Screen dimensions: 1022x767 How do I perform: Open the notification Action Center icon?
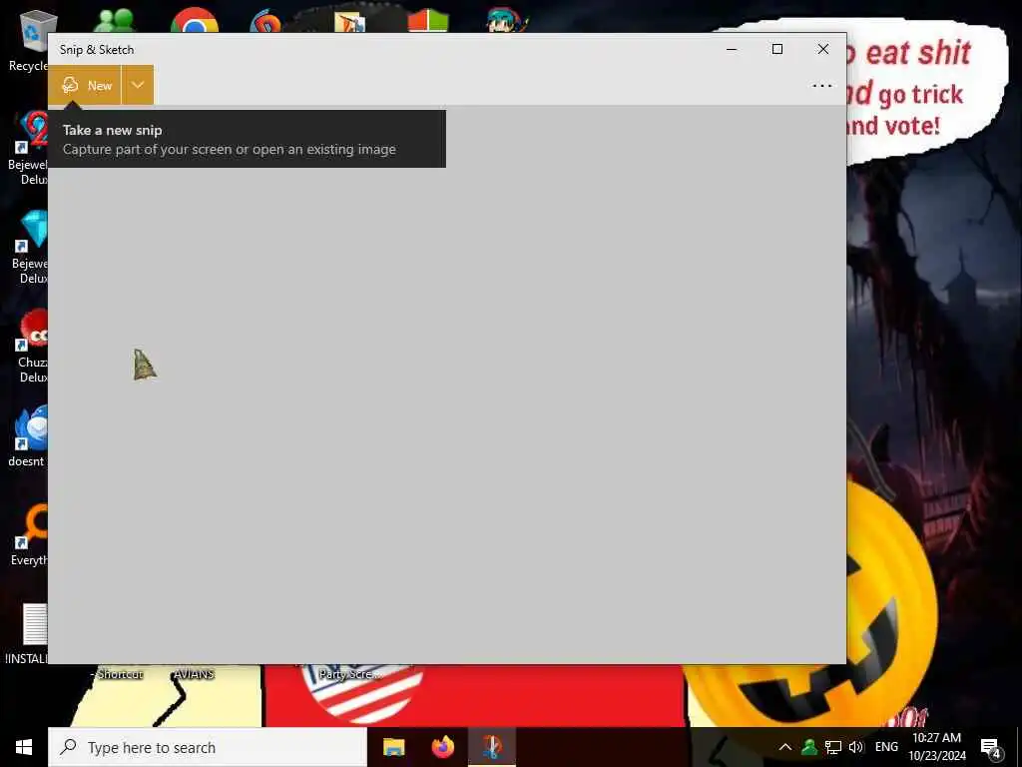click(x=991, y=749)
